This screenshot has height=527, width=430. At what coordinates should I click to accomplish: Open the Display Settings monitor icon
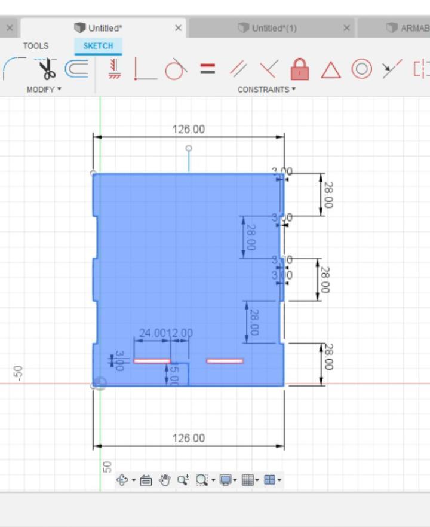pos(225,480)
